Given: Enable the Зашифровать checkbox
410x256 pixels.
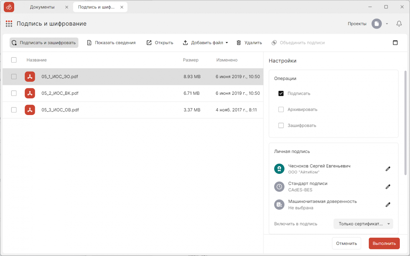Looking at the screenshot, I should point(281,126).
